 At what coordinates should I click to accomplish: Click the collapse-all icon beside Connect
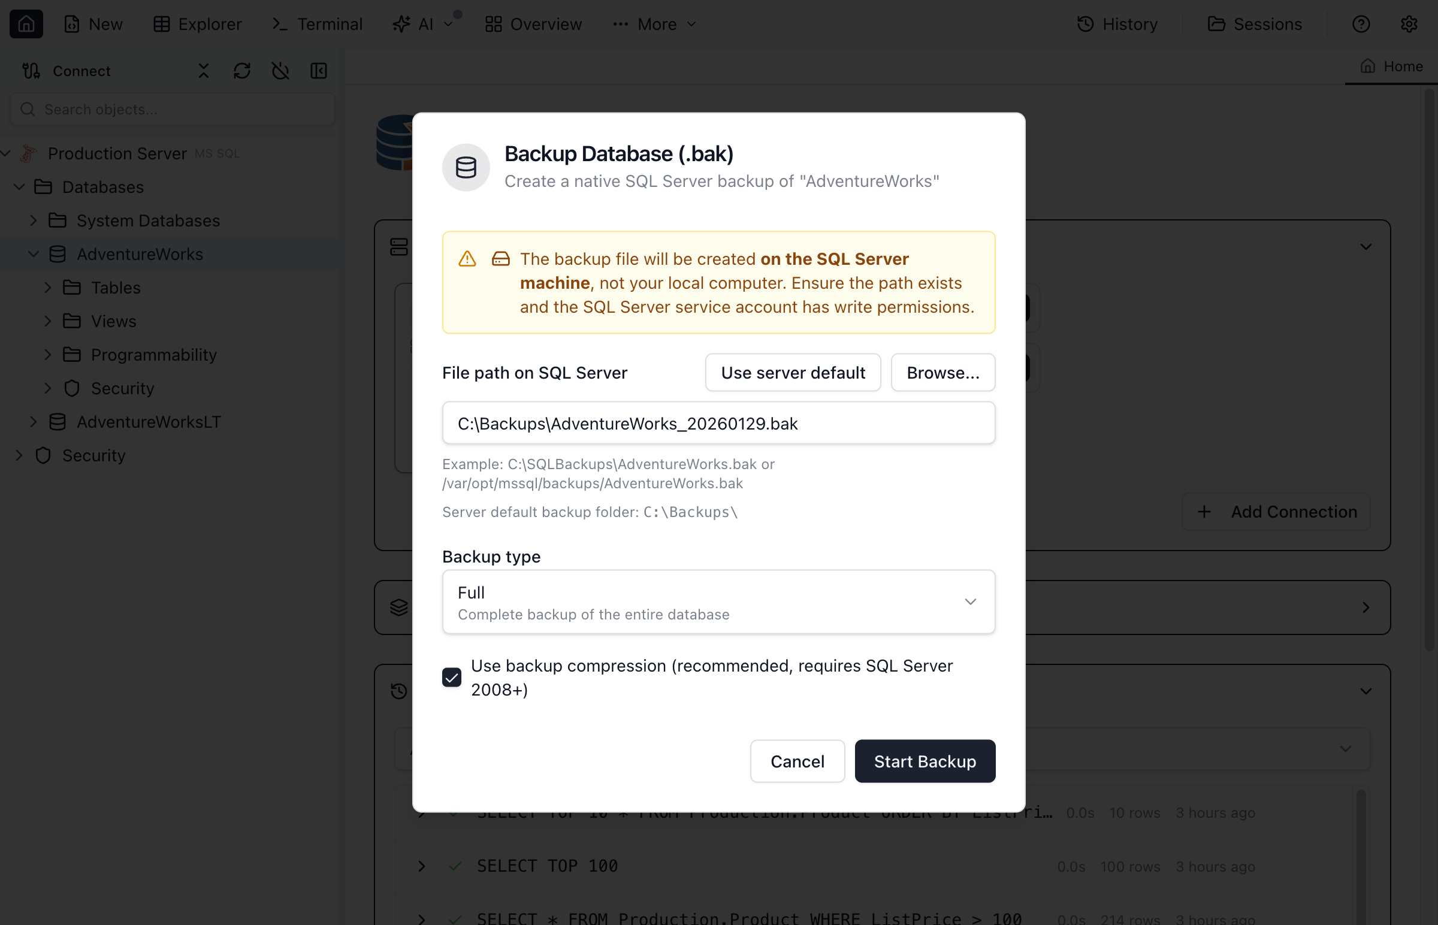click(x=204, y=71)
